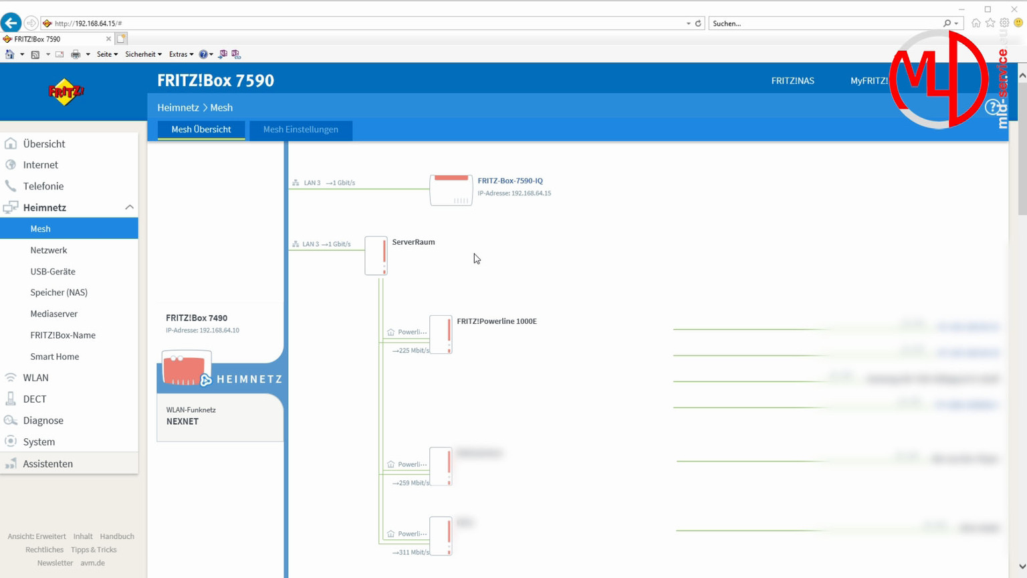Click the FRITZ-Box-7590-IQ device name link
The image size is (1027, 578).
tap(510, 181)
